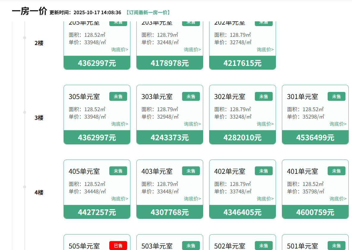This screenshot has height=250, width=352.
Task: Open the 501单元室 unit card title
Action: (x=302, y=246)
